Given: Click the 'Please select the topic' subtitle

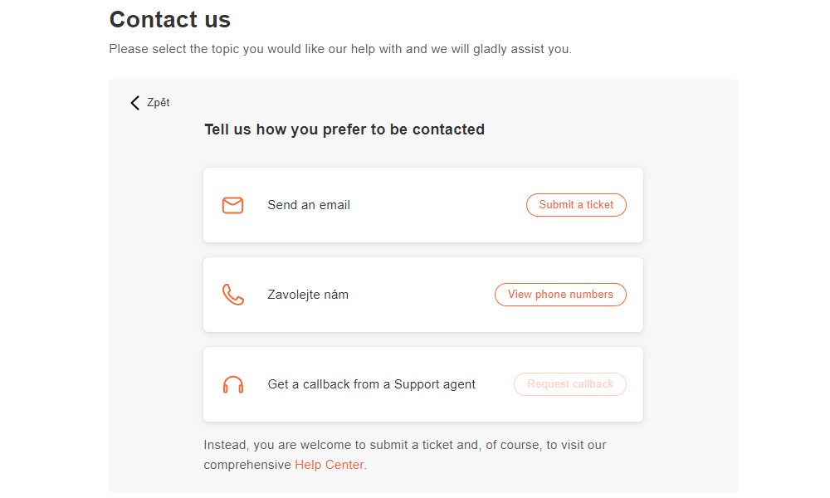Looking at the screenshot, I should click(x=340, y=49).
